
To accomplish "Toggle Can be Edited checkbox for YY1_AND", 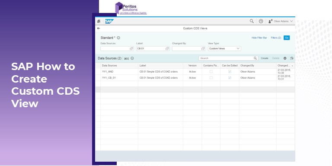I will (230, 72).
